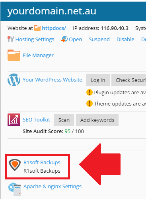Screen dimensions: 146x199
Task: Click the Check Security button
Action: [128, 80]
